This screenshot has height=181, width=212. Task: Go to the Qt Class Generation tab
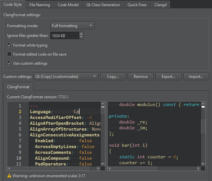coord(103,5)
